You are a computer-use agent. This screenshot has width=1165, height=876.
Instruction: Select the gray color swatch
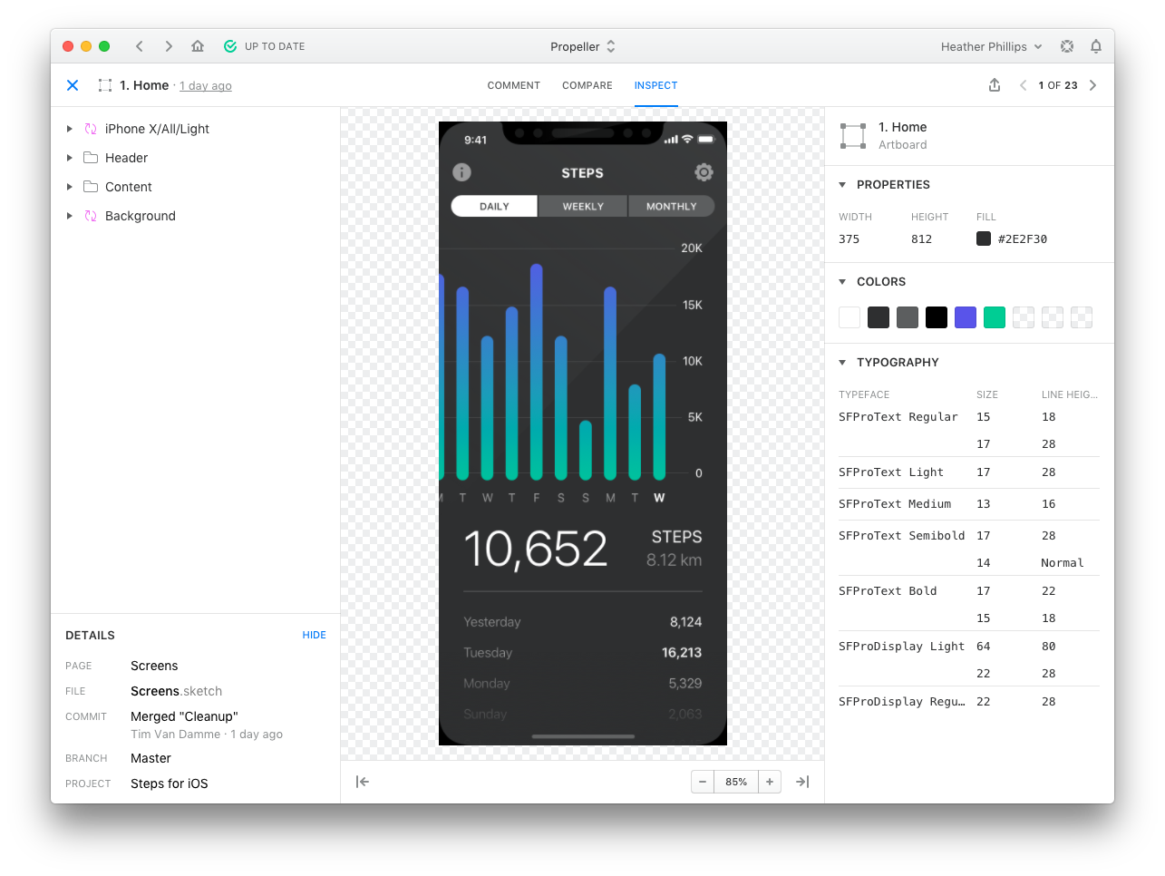pos(908,317)
